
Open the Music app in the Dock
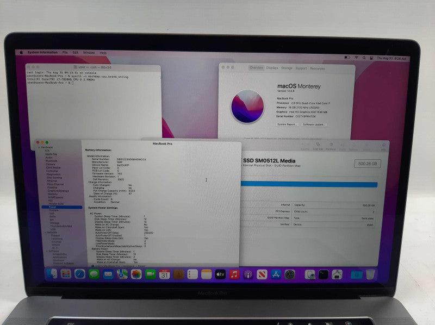234,274
